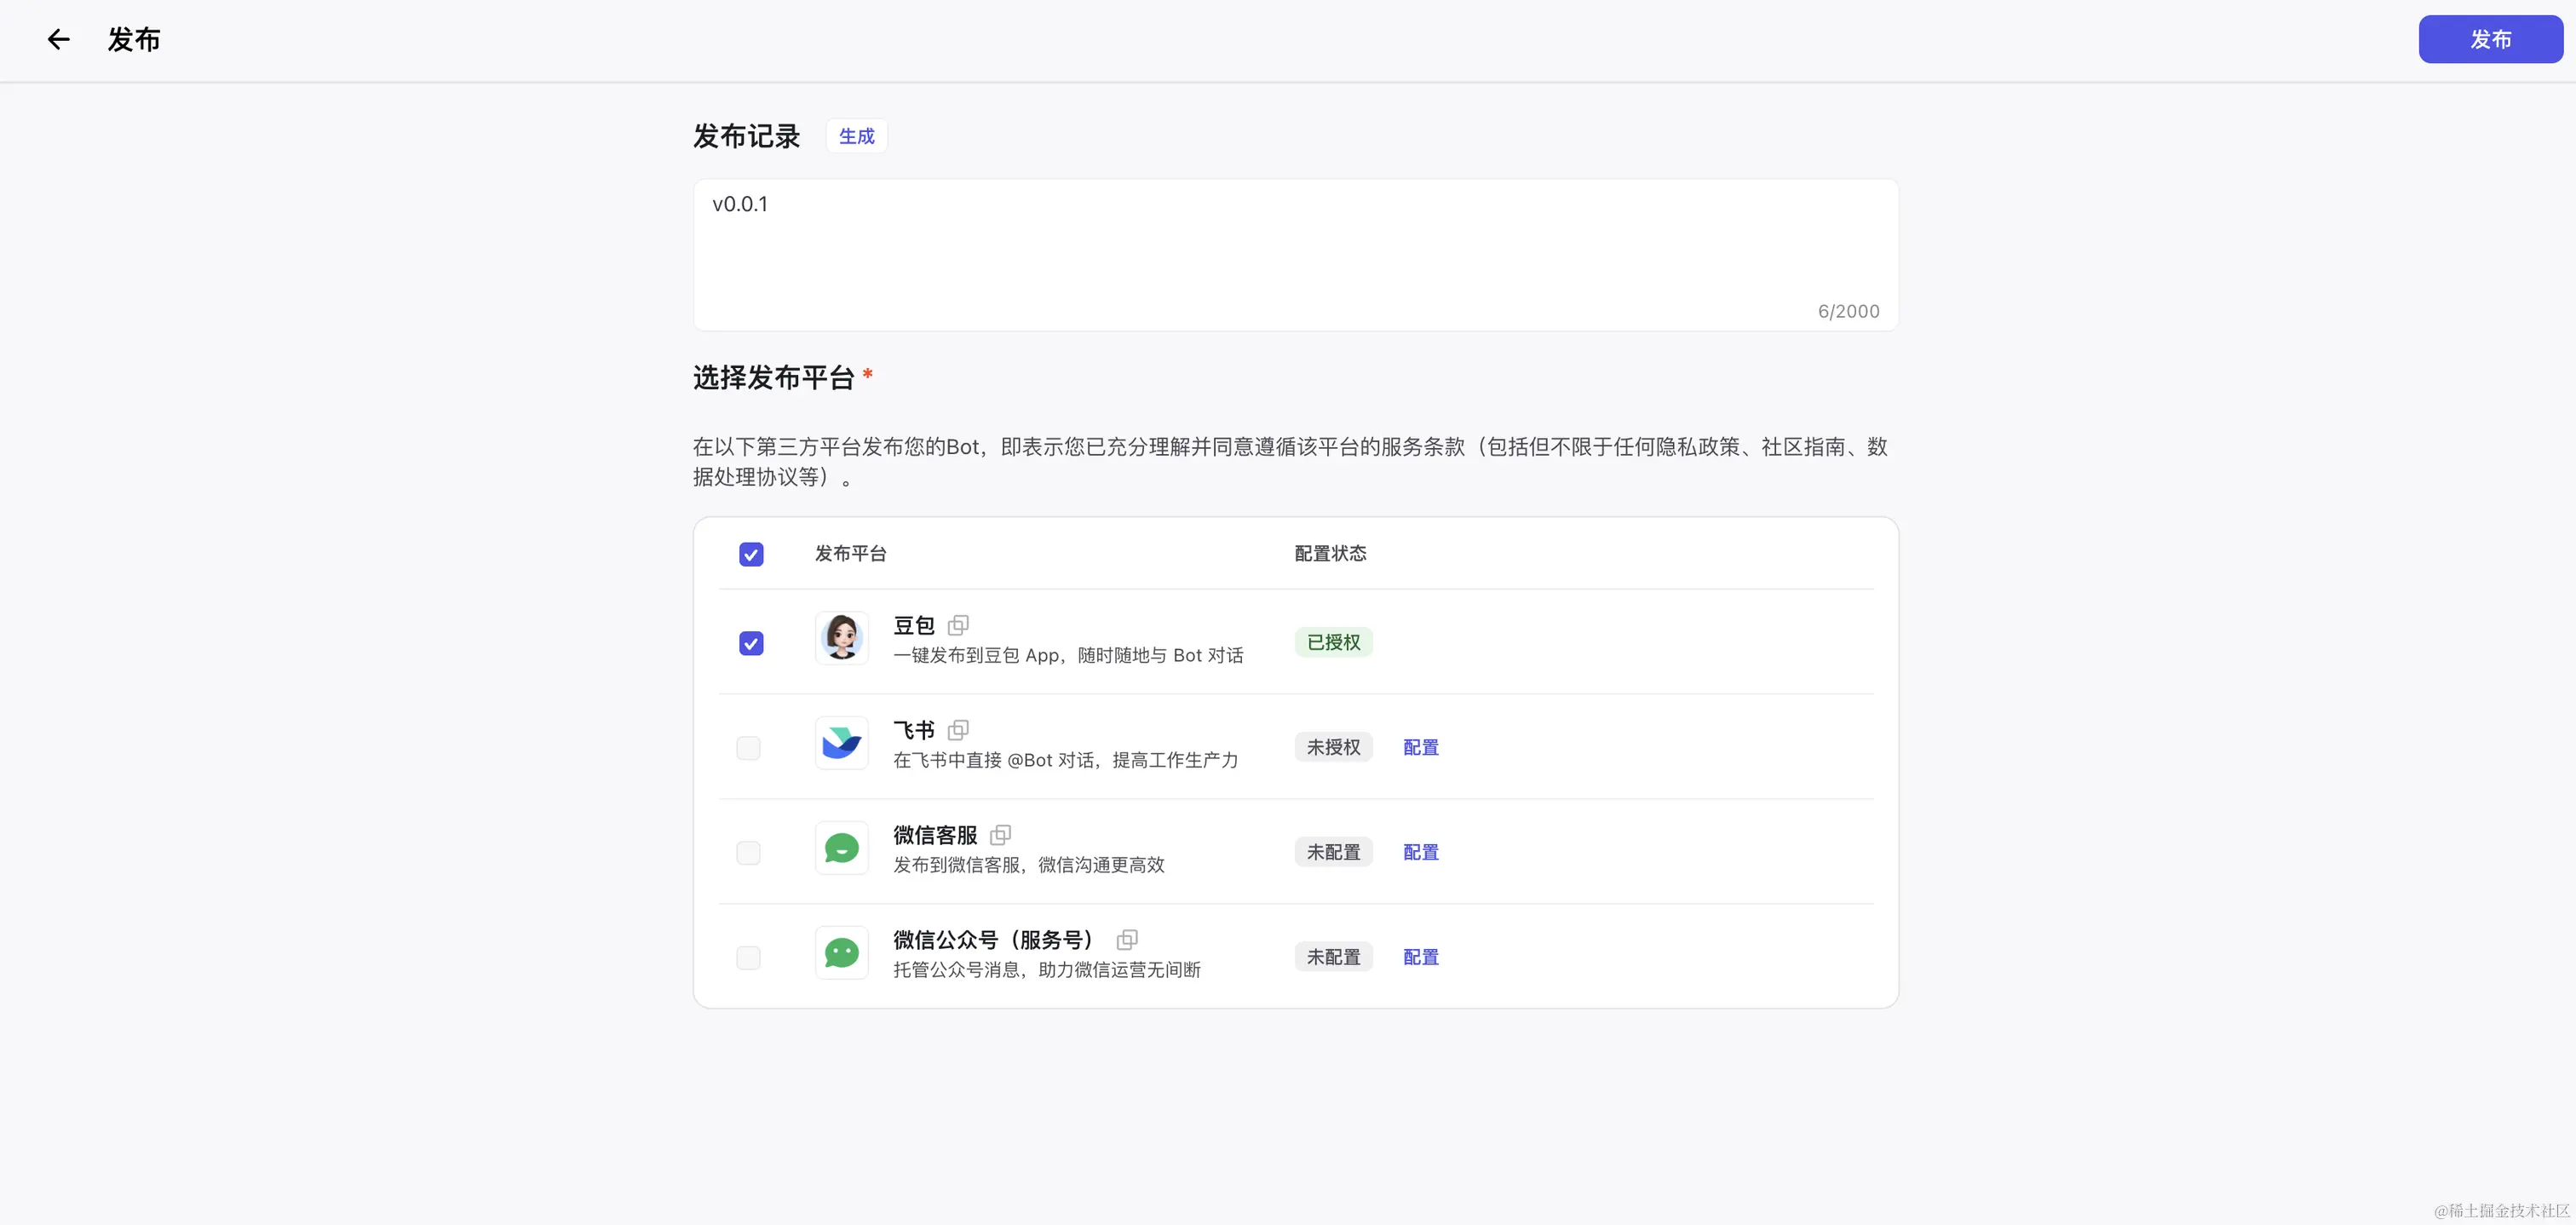The image size is (2576, 1225).
Task: Click the 生成 button beside 发布记录
Action: click(856, 136)
